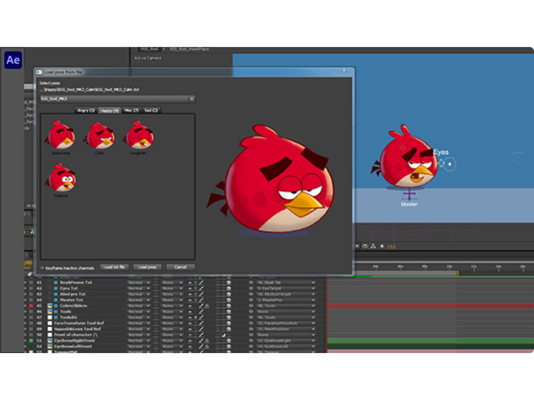Expand layer 44 Master Txt
This screenshot has width=534, height=400.
point(26,300)
